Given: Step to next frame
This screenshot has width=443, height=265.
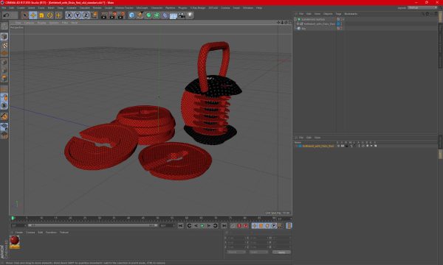Looking at the screenshot, I should point(209,226).
